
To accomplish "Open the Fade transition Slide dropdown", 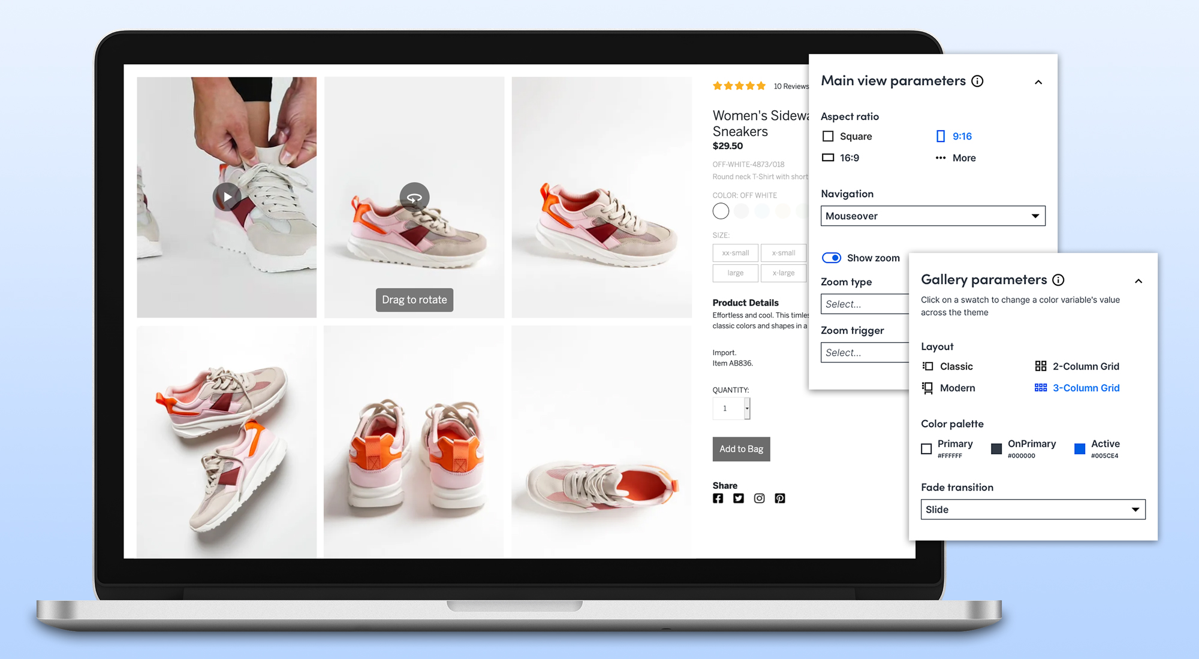I will point(1032,509).
